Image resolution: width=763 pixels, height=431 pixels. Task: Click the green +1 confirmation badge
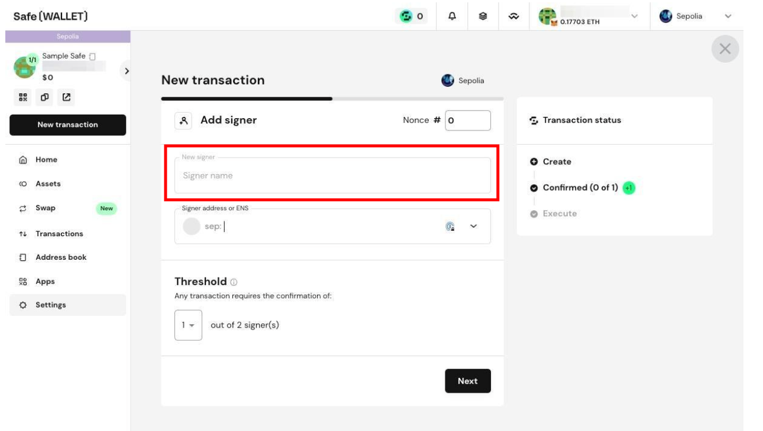coord(629,188)
